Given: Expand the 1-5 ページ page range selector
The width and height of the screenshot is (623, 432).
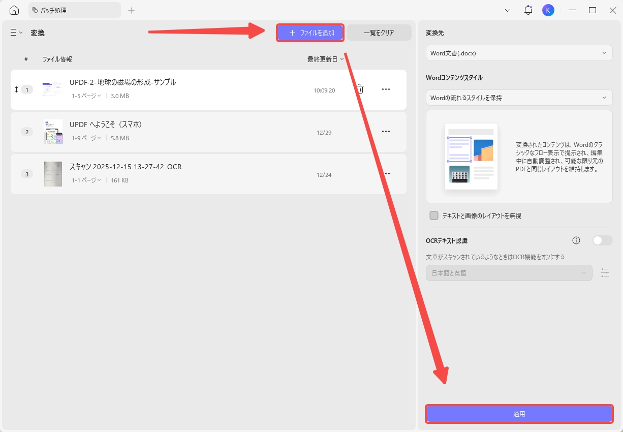Looking at the screenshot, I should click(x=86, y=96).
